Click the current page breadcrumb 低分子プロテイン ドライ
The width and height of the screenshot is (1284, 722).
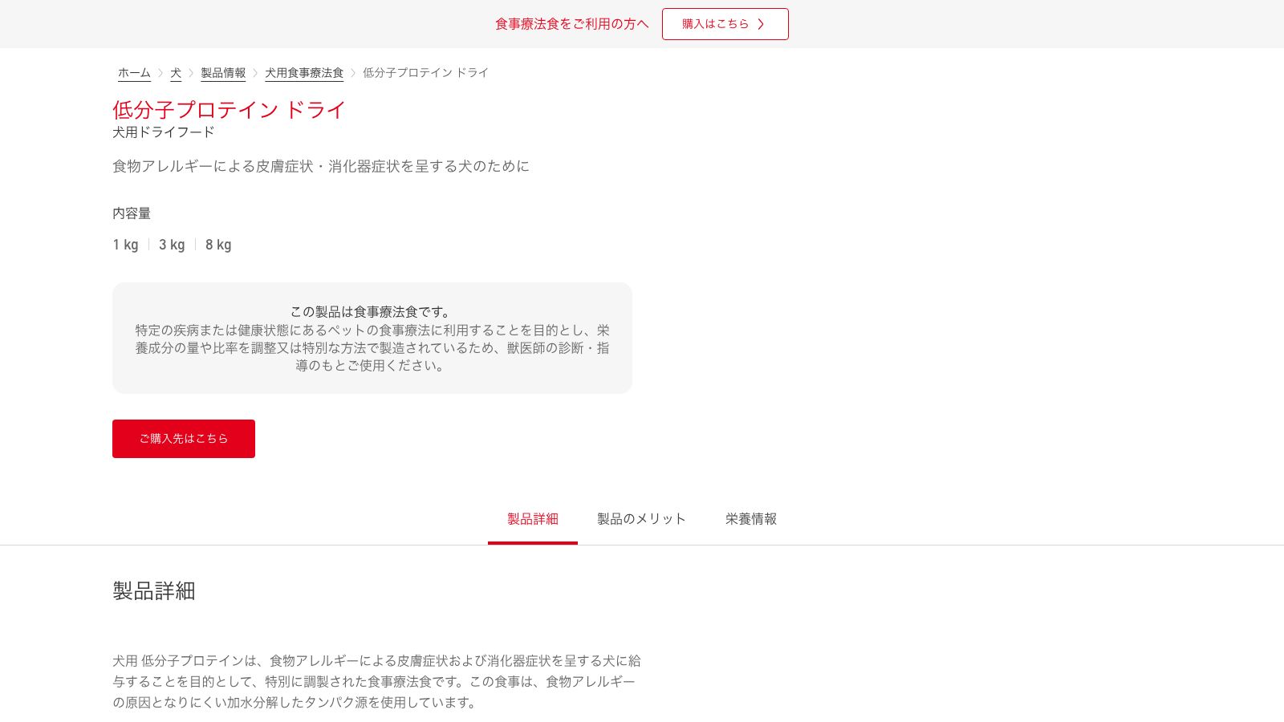click(425, 73)
